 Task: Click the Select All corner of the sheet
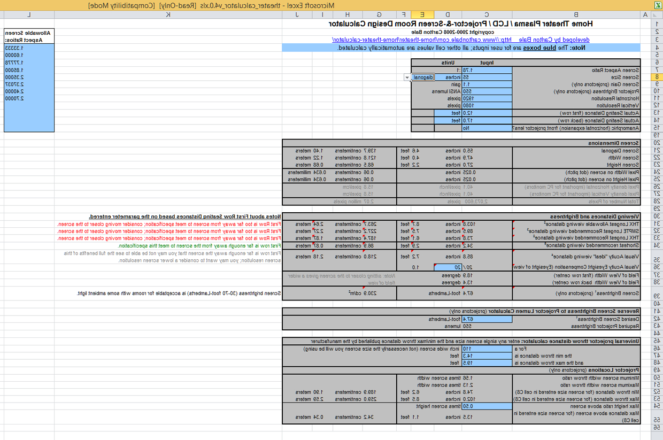pyautogui.click(x=657, y=15)
